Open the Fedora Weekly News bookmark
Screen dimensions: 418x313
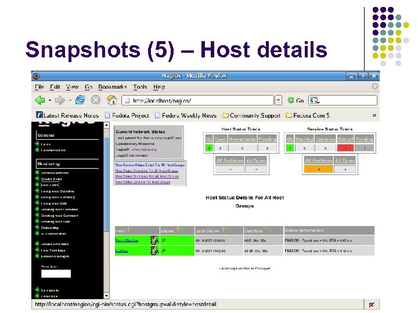click(186, 115)
